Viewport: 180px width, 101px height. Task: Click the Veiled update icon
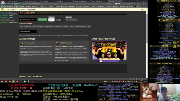pos(22,43)
